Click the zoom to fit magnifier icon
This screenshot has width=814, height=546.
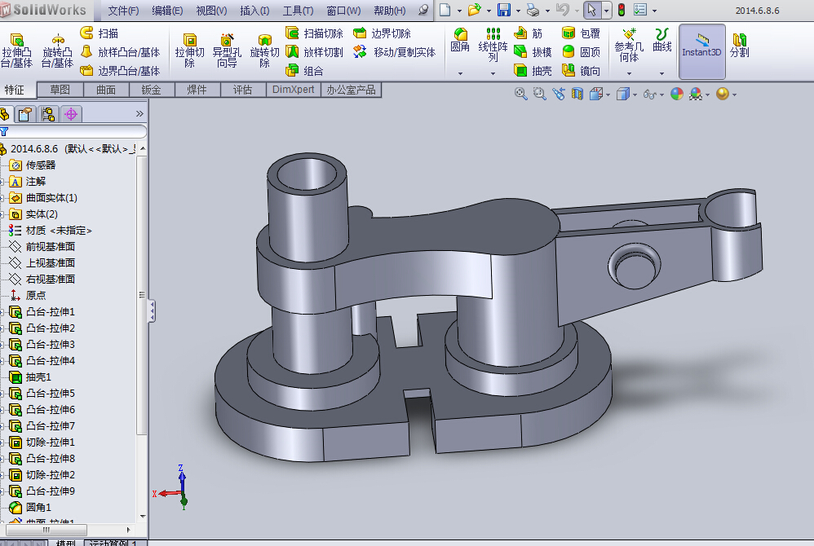click(520, 95)
